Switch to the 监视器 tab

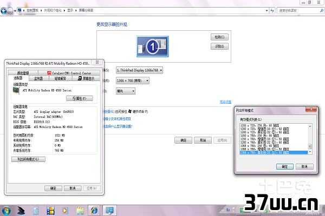coord(38,78)
